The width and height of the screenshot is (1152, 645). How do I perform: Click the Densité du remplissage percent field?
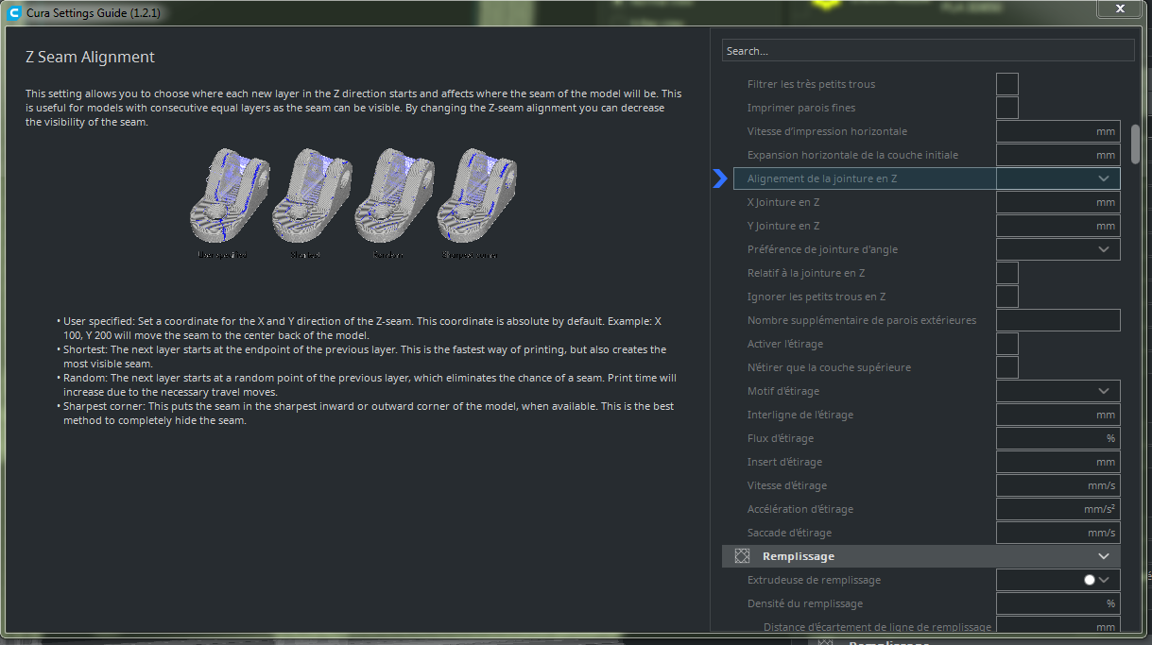click(x=1058, y=603)
